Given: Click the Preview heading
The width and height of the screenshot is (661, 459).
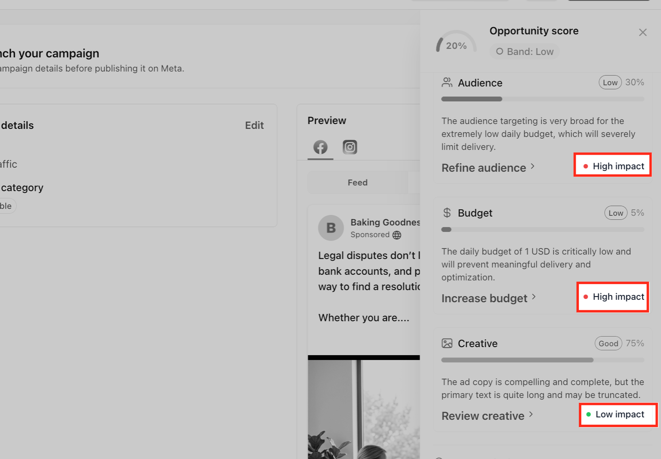Looking at the screenshot, I should (327, 120).
